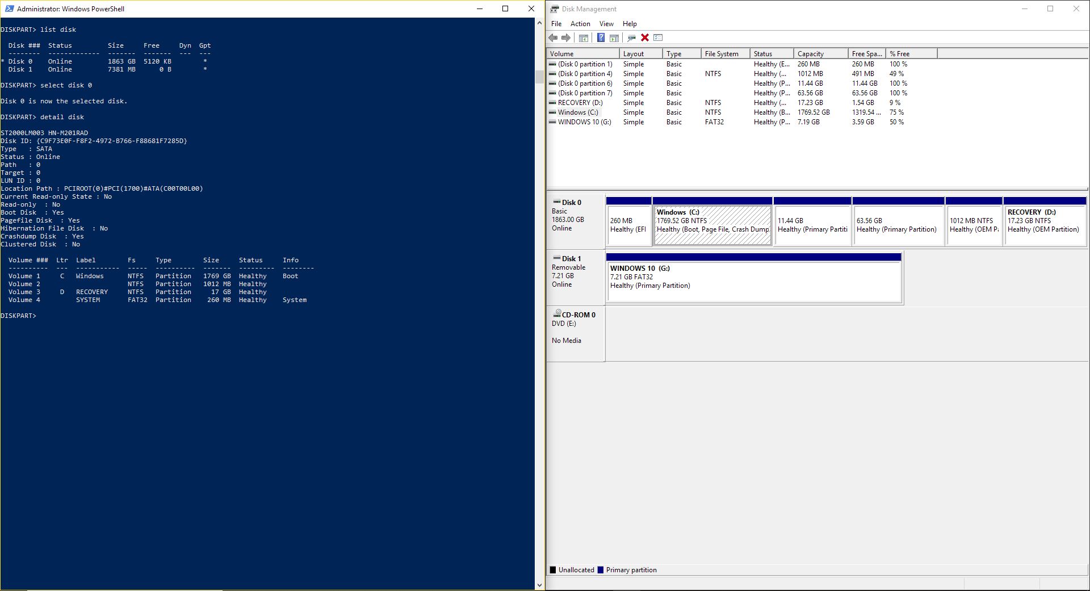Show the Action pane via its toolbar icon
1090x591 pixels.
point(614,37)
